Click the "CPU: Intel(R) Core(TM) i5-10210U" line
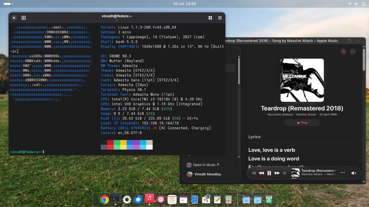 click(x=151, y=99)
